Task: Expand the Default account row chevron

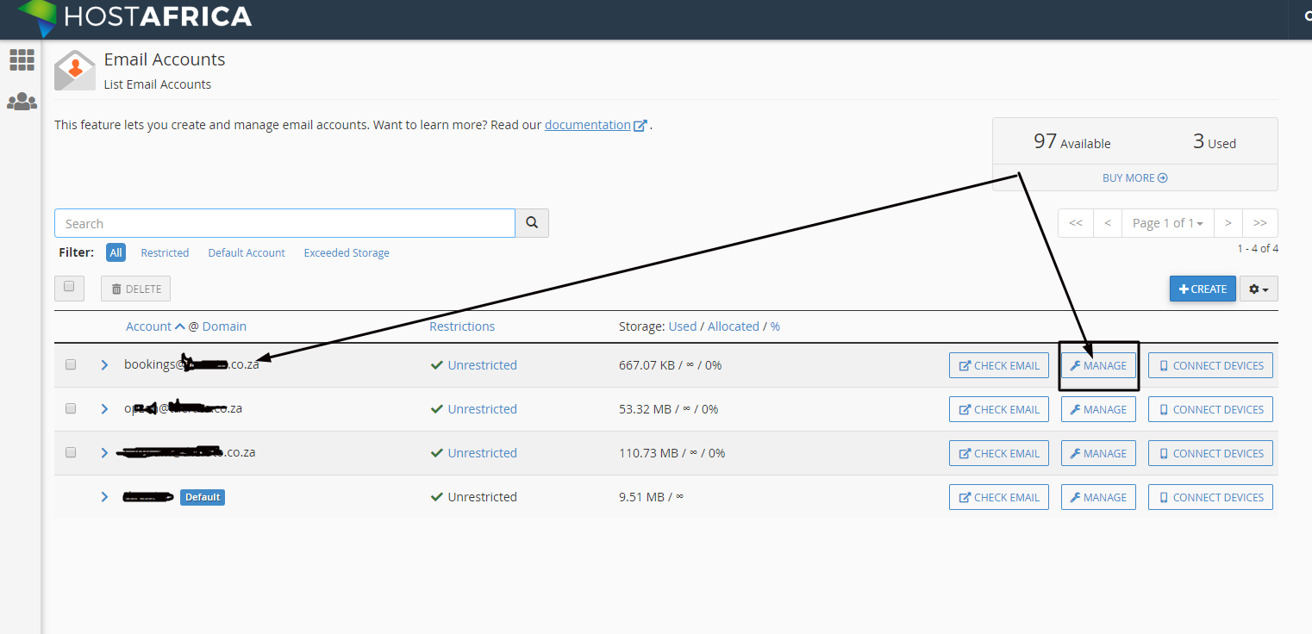Action: 104,497
